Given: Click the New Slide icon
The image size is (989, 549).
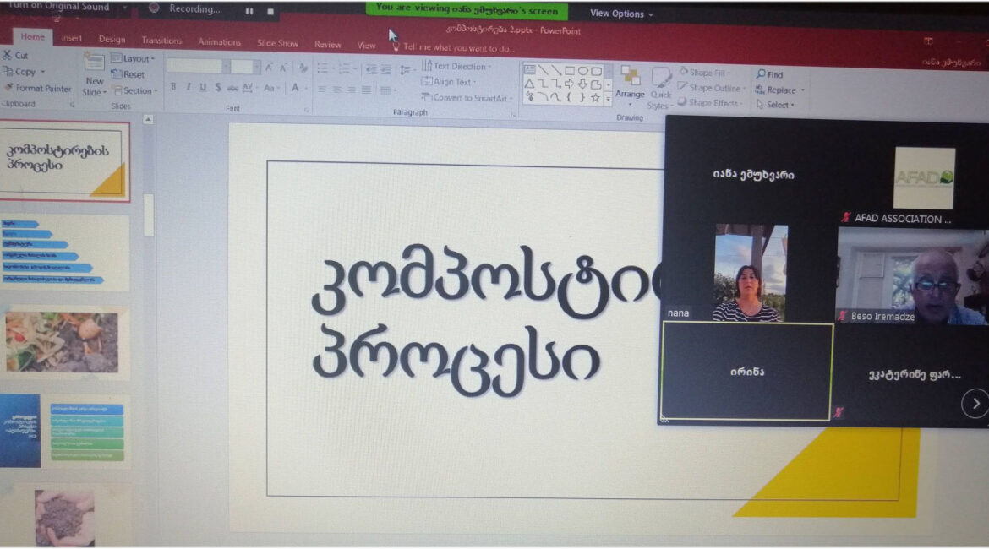Looking at the screenshot, I should tap(95, 63).
